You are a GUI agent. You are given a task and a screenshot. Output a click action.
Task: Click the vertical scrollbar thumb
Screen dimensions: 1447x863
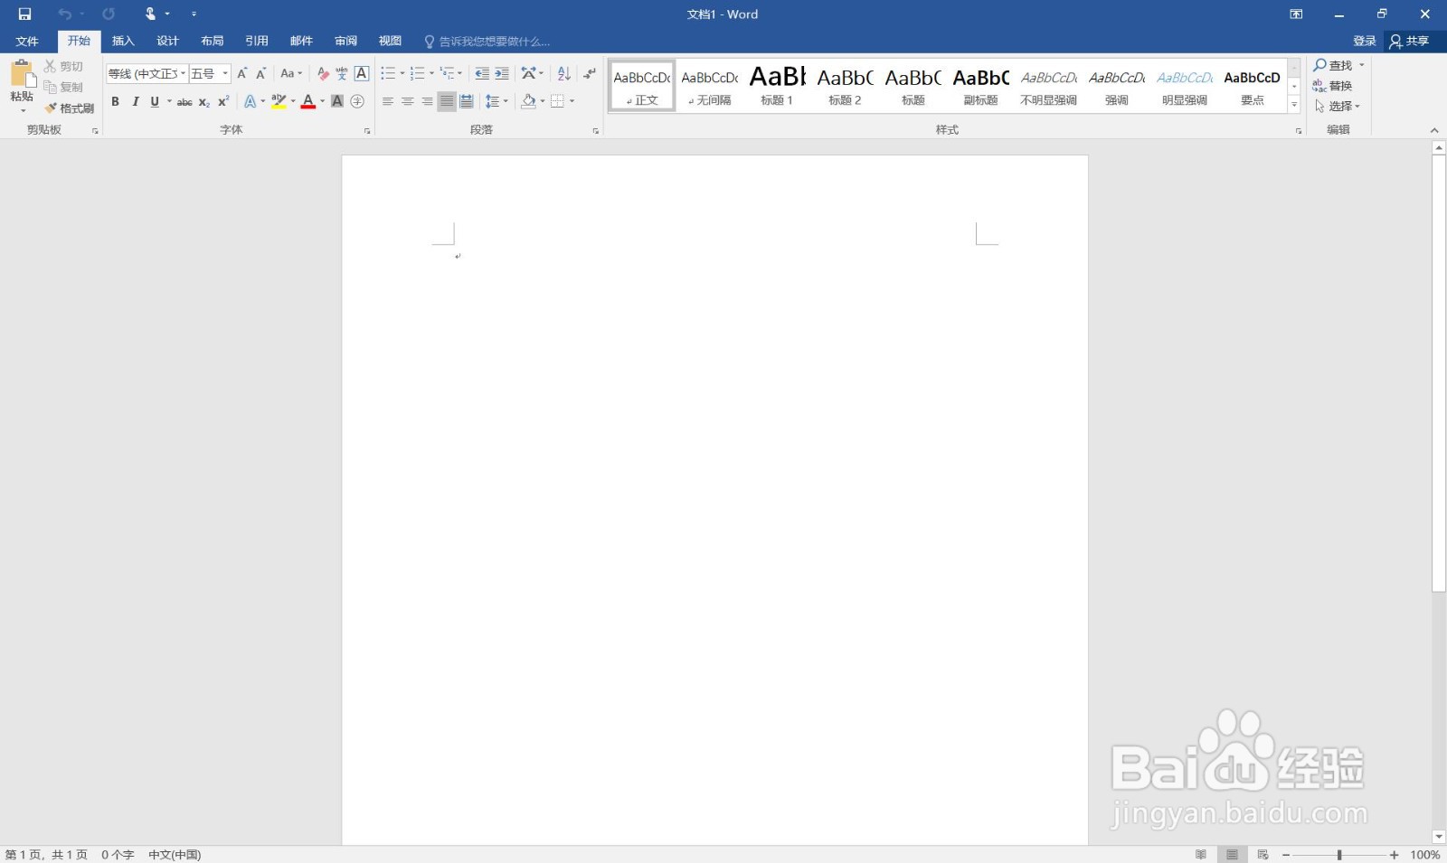click(1439, 373)
